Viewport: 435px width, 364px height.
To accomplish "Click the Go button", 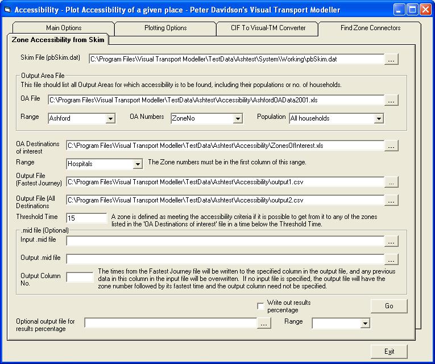I will pyautogui.click(x=389, y=306).
